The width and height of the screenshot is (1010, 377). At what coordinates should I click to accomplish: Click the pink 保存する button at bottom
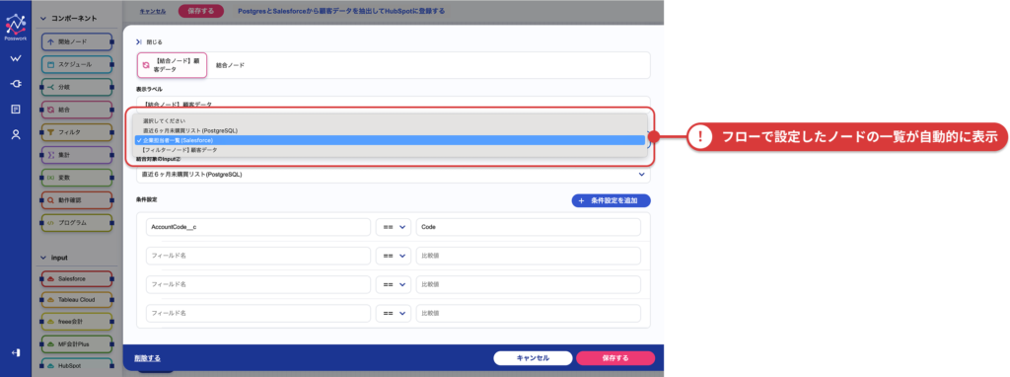pyautogui.click(x=615, y=357)
